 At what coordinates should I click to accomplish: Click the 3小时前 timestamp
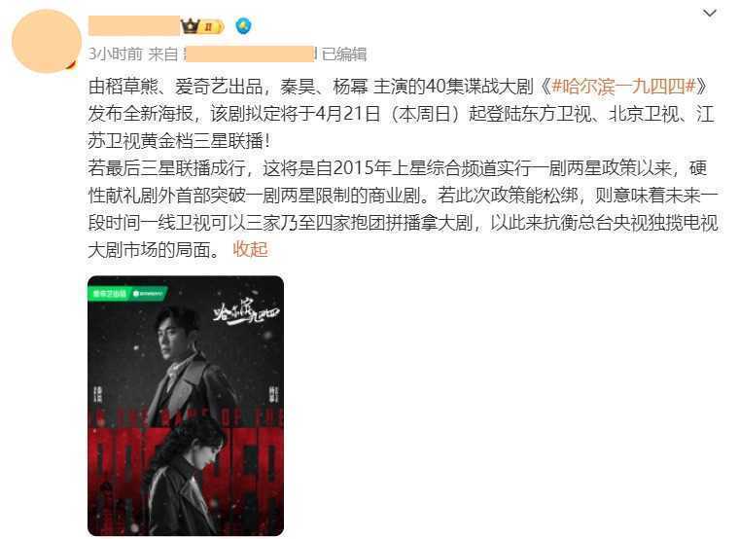(115, 54)
